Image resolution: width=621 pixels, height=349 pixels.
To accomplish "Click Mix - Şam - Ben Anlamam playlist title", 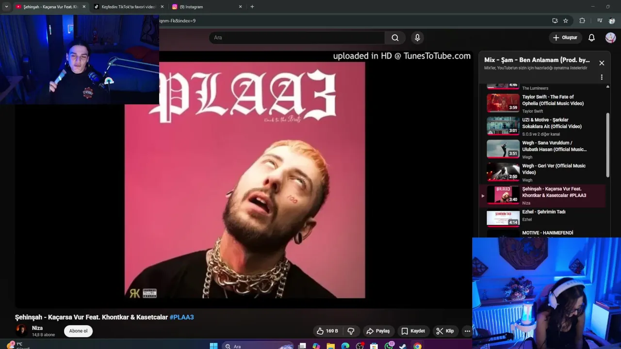I will [x=537, y=60].
